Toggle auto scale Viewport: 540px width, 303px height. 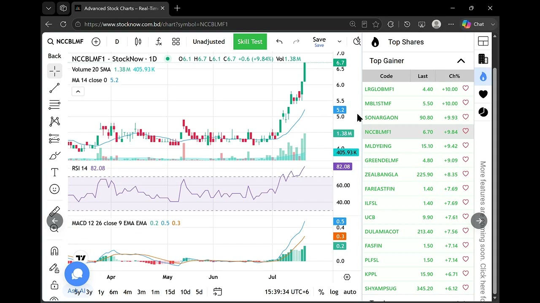click(x=350, y=292)
